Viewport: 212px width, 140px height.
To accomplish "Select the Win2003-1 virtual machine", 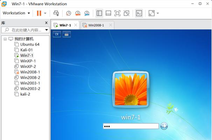I will [x=30, y=83].
